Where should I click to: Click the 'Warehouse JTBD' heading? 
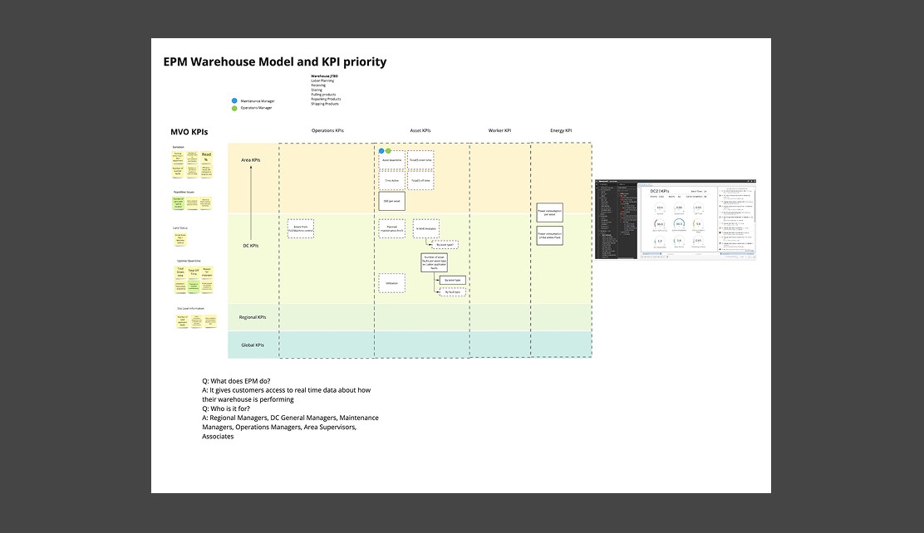click(324, 76)
